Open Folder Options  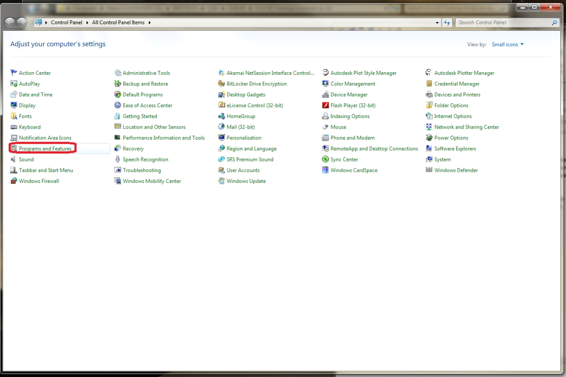tap(451, 105)
